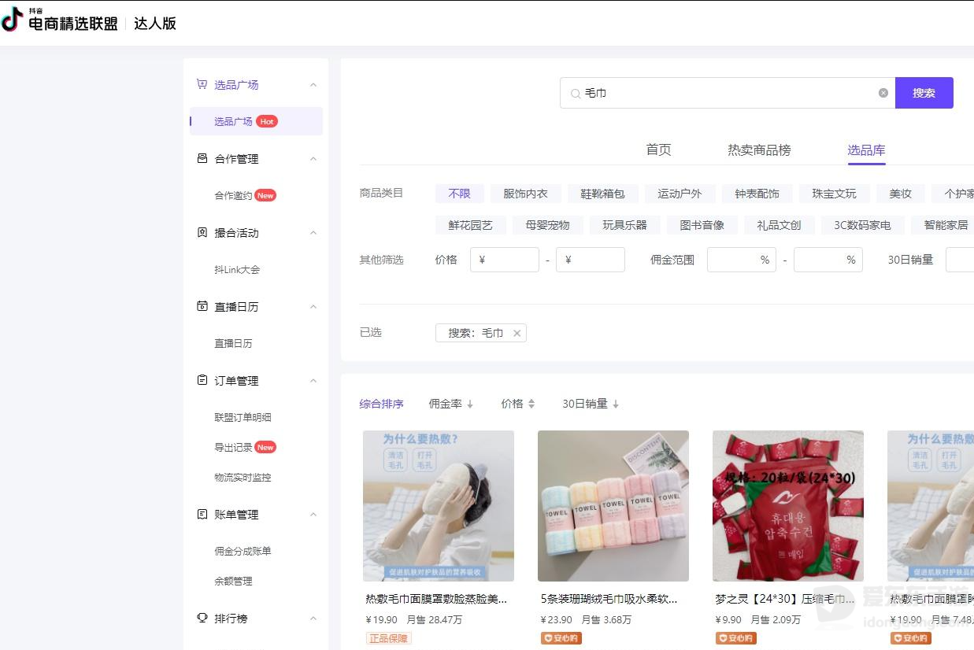974x650 pixels.
Task: Select 综合排序 sorting
Action: [x=381, y=404]
